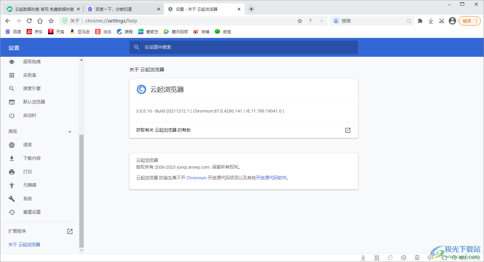Open the extensions puzzle icon

pyautogui.click(x=420, y=21)
